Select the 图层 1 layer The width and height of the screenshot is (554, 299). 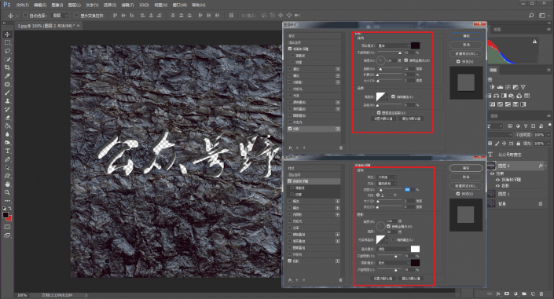516,194
